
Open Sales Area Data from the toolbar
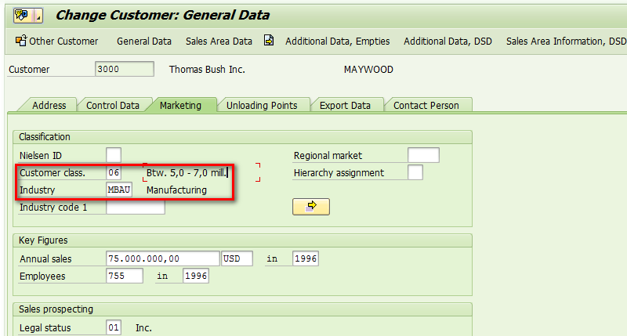(219, 42)
